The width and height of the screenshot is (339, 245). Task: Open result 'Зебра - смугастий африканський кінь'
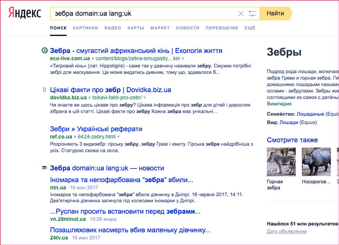click(136, 50)
